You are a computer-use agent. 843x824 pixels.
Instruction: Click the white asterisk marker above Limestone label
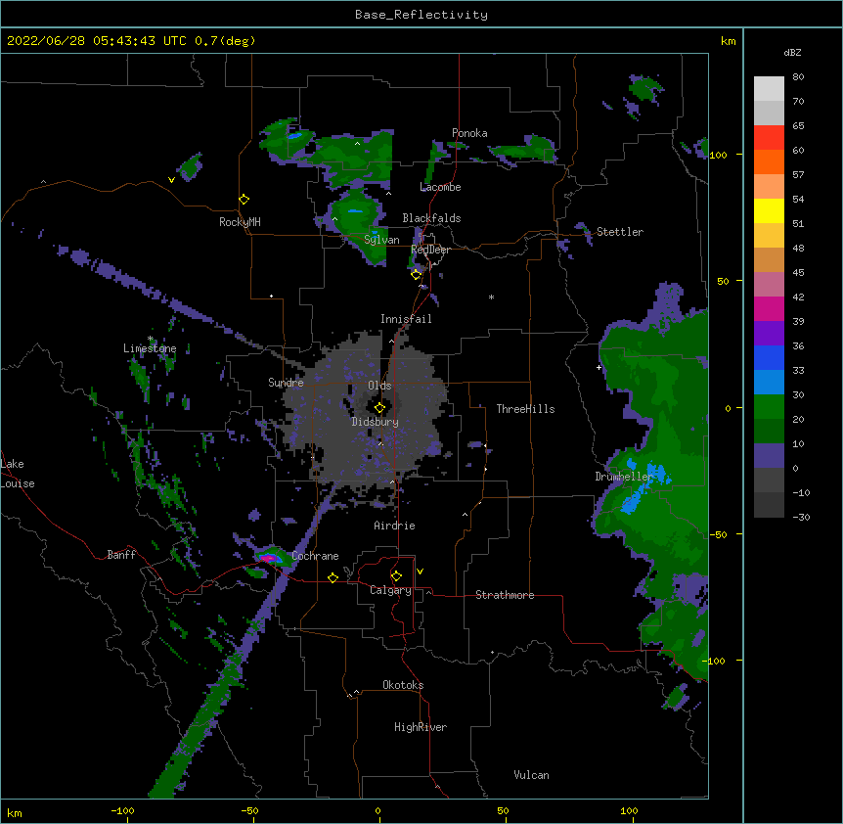[151, 339]
